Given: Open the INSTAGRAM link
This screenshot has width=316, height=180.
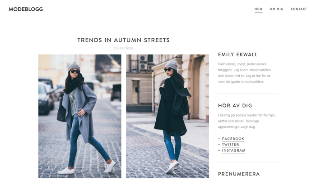Looking at the screenshot, I should tap(234, 150).
